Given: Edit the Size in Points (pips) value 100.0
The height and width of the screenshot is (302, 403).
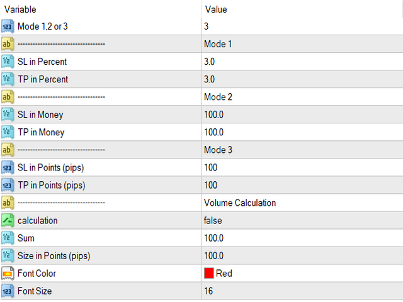Looking at the screenshot, I should 302,256.
